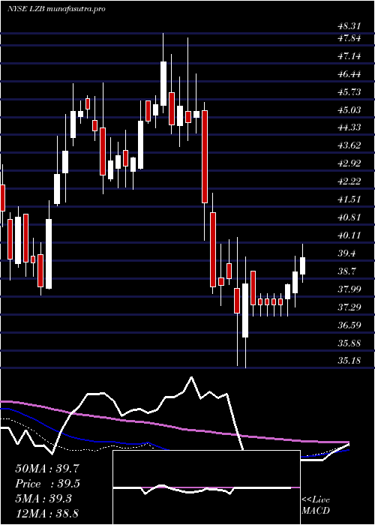Click the 36.59 price axis label

(x=349, y=325)
